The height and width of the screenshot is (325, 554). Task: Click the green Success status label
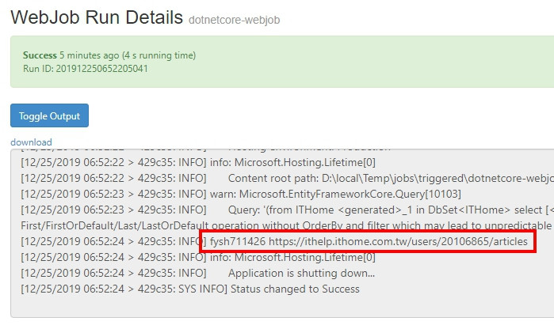pos(40,55)
